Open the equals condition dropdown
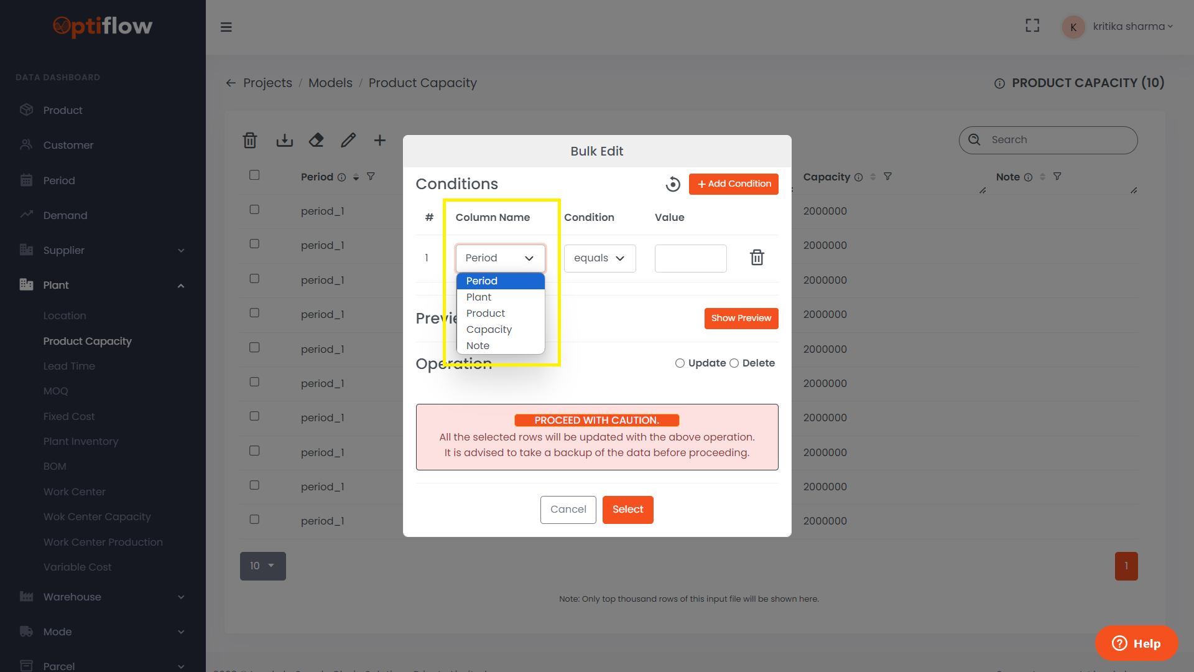 (599, 258)
